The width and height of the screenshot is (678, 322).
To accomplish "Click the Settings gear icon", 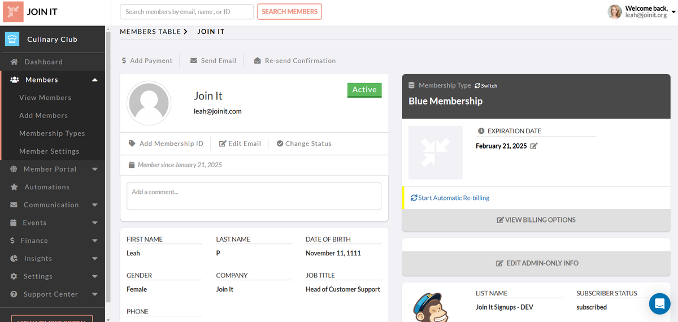I will click(14, 276).
